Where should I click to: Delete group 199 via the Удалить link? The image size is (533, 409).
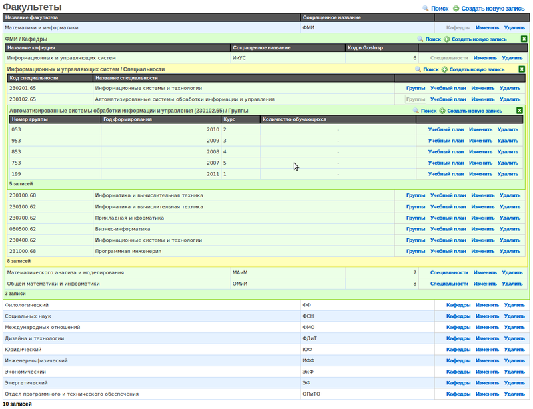508,174
